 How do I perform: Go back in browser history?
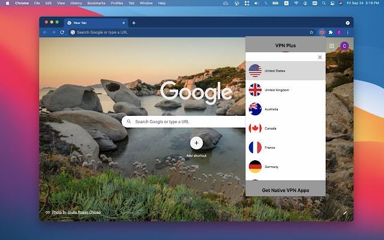coord(45,32)
